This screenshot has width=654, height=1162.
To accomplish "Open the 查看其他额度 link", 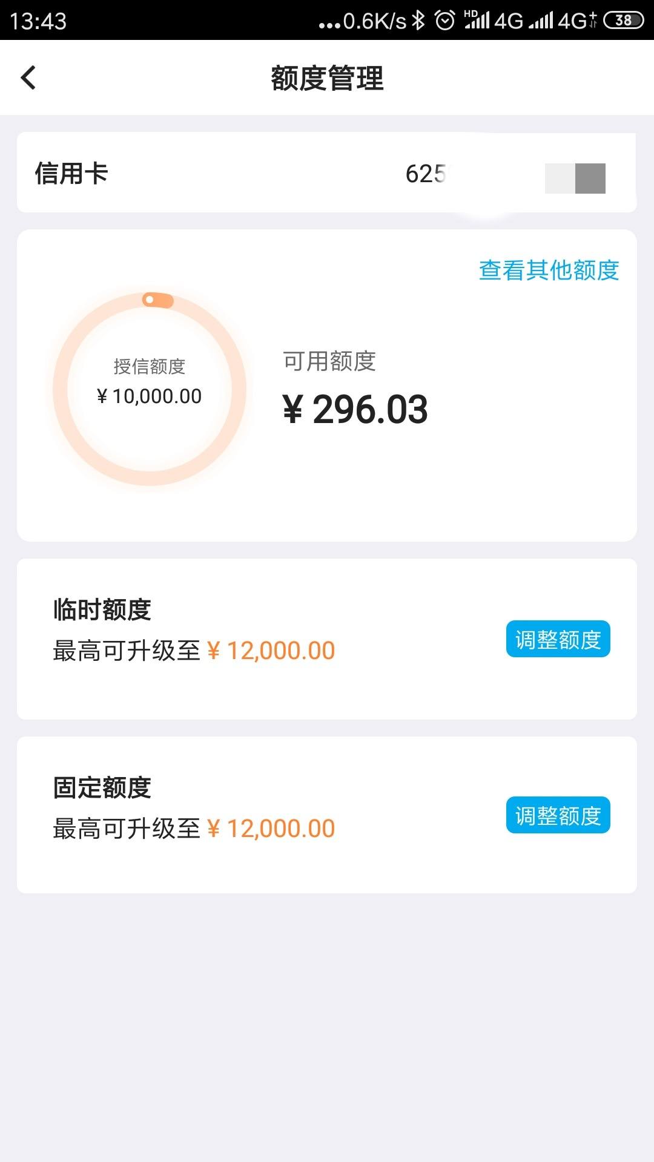I will click(549, 270).
